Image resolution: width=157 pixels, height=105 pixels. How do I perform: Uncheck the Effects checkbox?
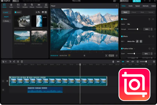(x=122, y=36)
